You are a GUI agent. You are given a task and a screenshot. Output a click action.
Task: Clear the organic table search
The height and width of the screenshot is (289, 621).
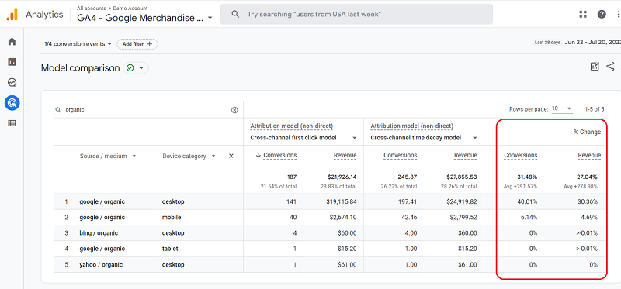click(234, 110)
